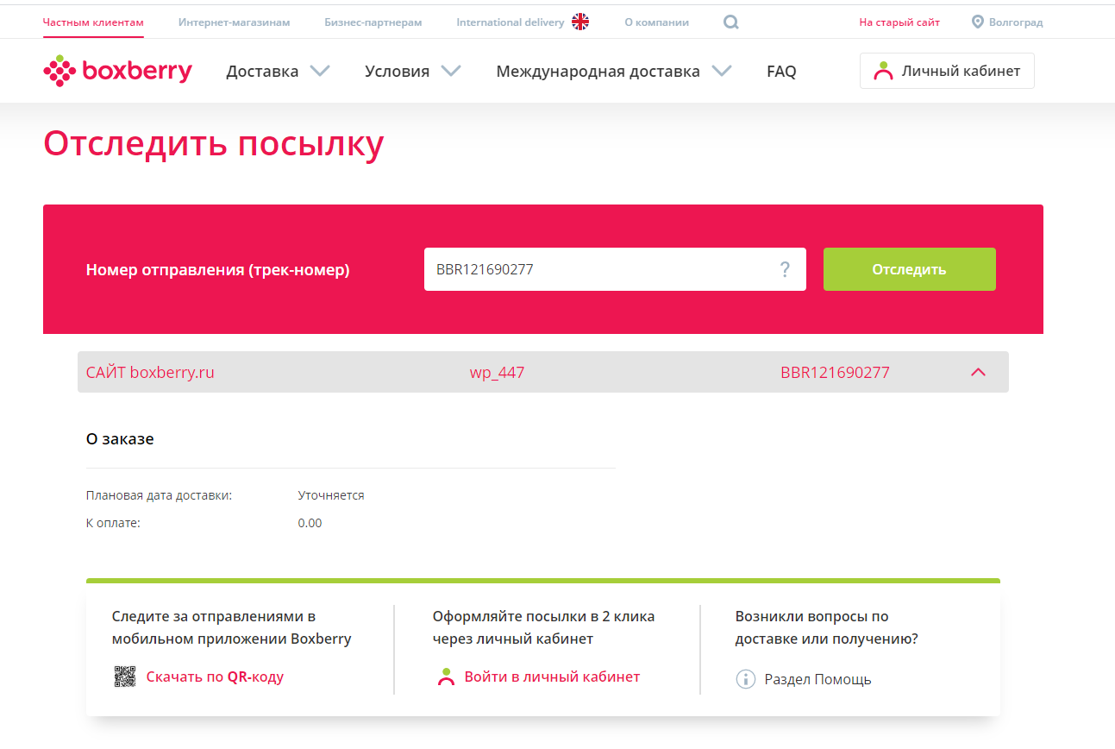Expand the Доставка menu chevron
The image size is (1115, 749).
(x=320, y=71)
